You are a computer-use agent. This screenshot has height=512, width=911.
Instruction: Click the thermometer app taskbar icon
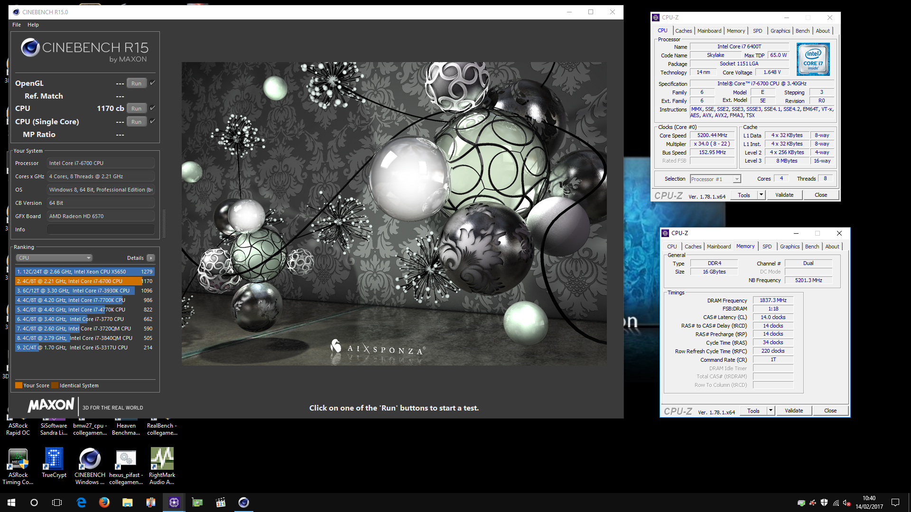pyautogui.click(x=150, y=503)
